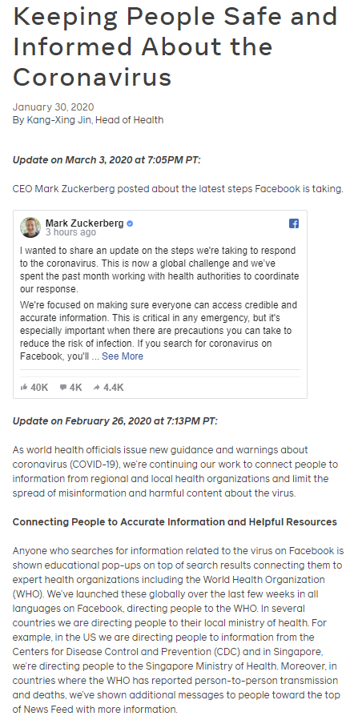The height and width of the screenshot is (716, 354).
Task: View the 4.4K shares count
Action: click(113, 387)
